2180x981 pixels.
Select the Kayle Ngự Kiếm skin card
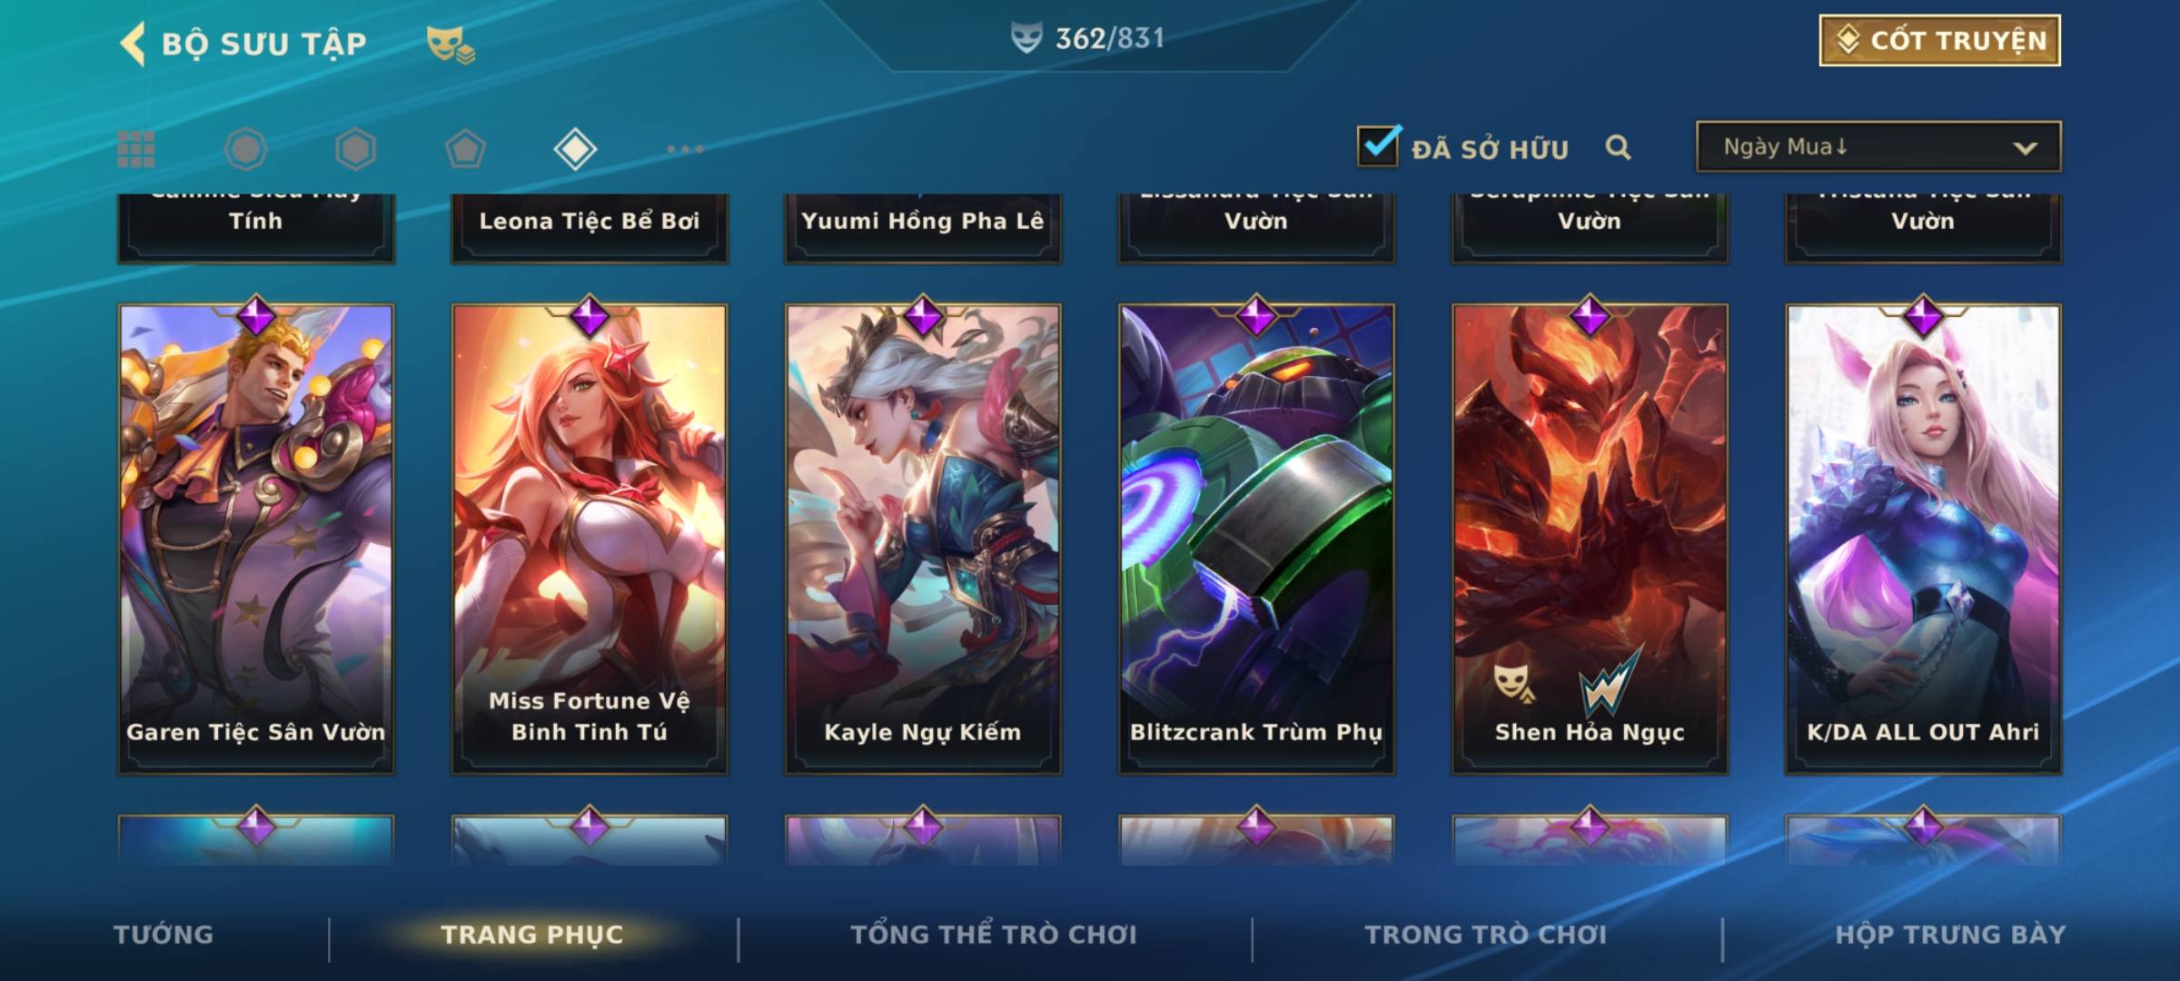coord(923,539)
